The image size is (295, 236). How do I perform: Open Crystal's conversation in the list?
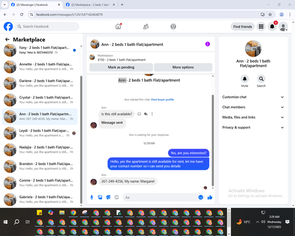tap(40, 100)
